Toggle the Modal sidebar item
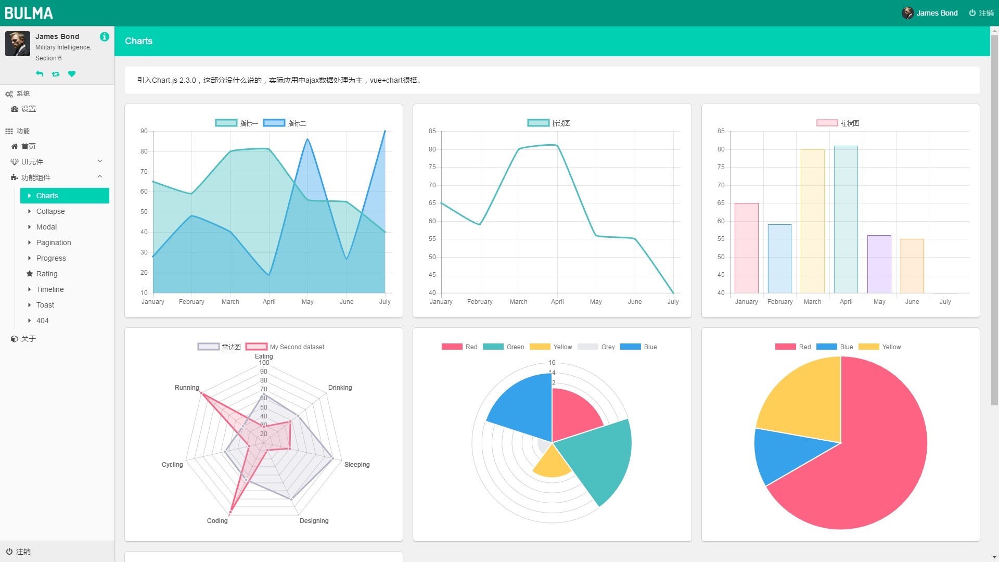The height and width of the screenshot is (562, 999). coord(46,226)
